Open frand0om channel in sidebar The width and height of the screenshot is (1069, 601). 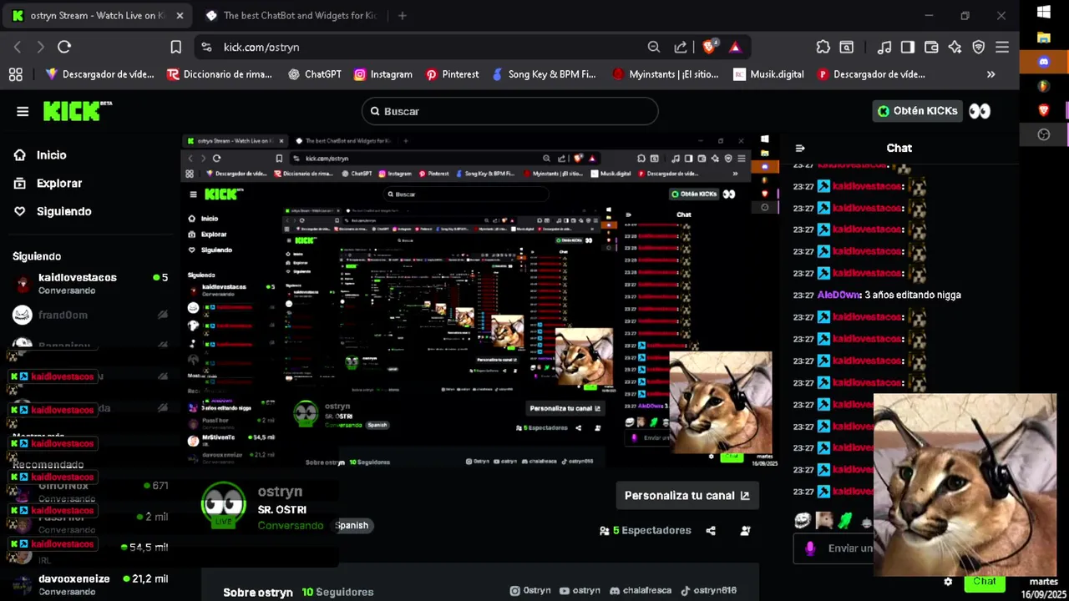point(90,315)
